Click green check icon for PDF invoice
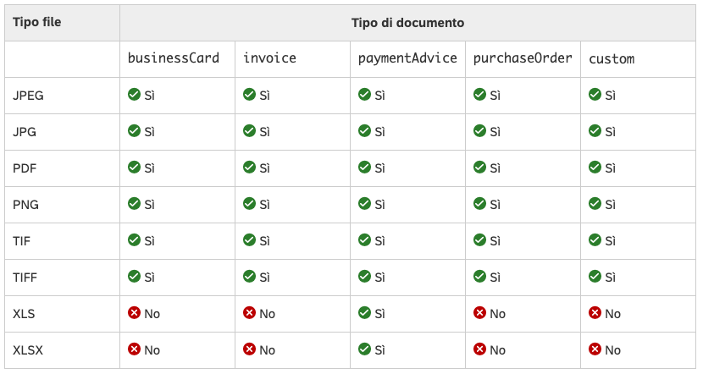Screen dimensions: 703x374 coord(249,168)
